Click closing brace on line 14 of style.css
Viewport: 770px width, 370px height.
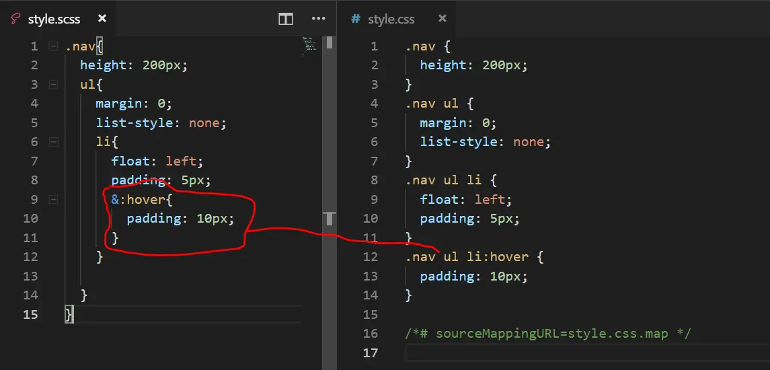pos(409,295)
